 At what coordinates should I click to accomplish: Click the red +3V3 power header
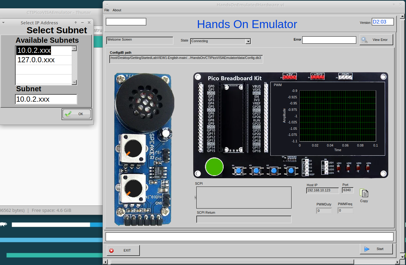point(318,76)
